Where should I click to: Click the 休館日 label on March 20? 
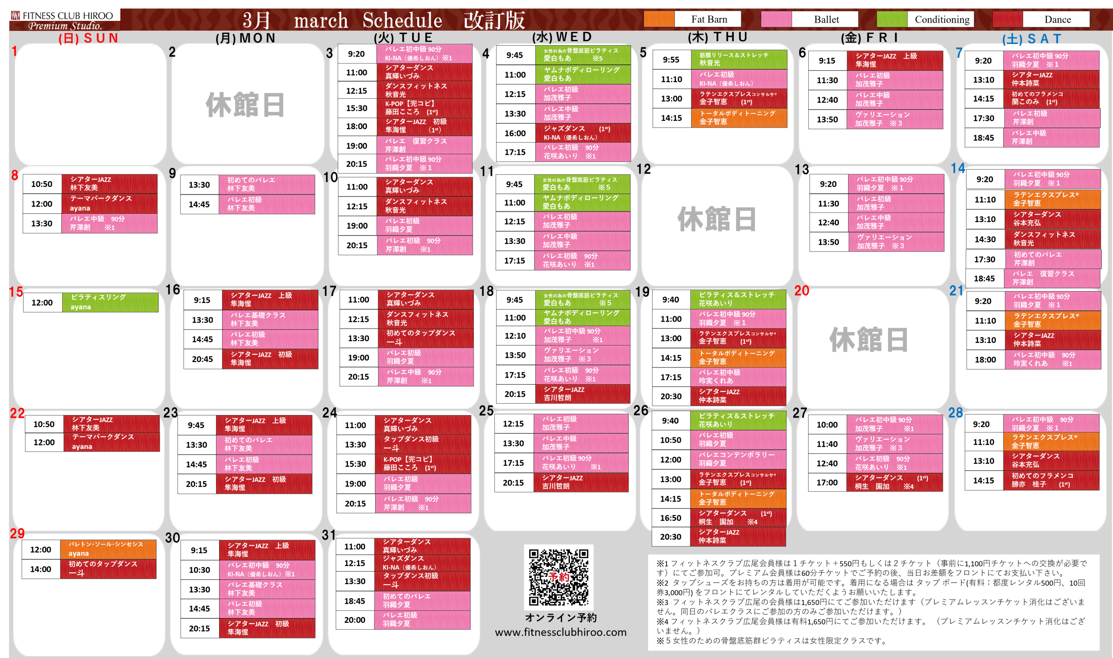click(869, 339)
